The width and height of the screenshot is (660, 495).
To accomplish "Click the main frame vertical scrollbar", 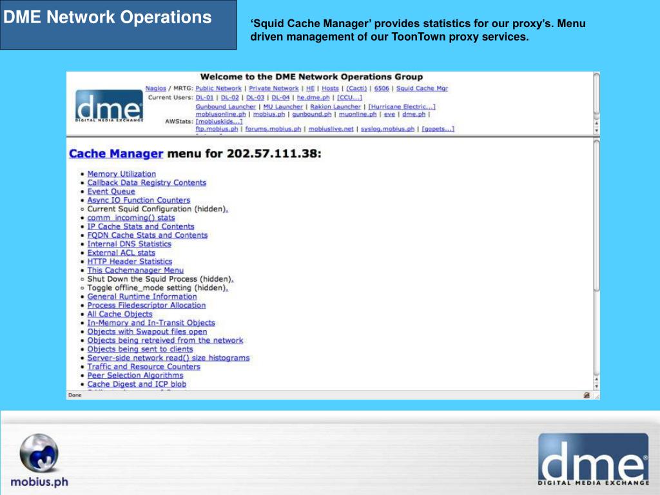I will pyautogui.click(x=596, y=215).
